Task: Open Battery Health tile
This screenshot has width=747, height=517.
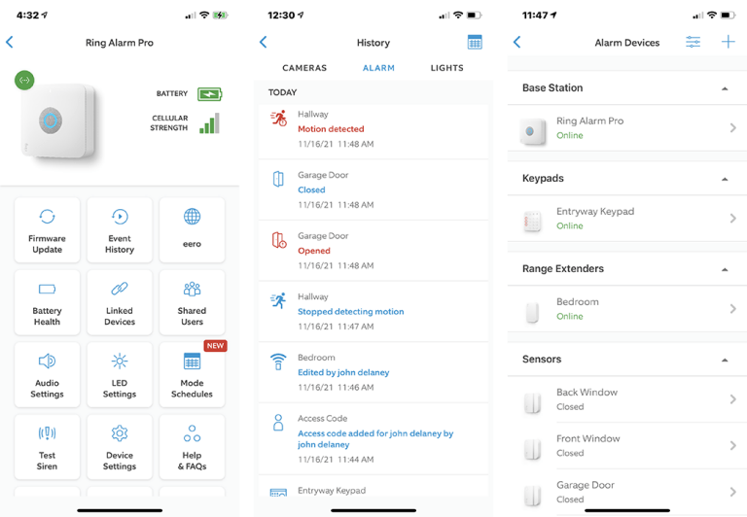Action: pyautogui.click(x=47, y=302)
